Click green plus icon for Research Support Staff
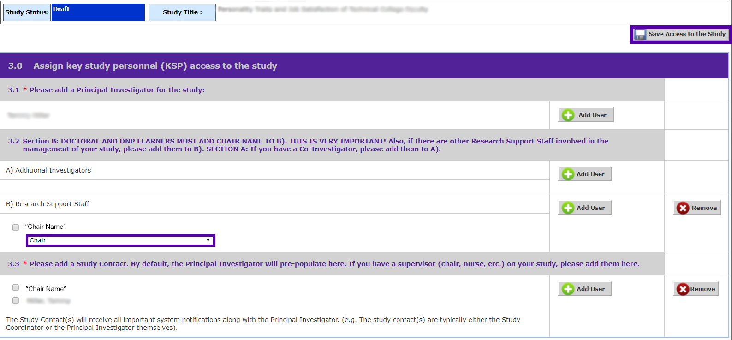 click(x=568, y=208)
